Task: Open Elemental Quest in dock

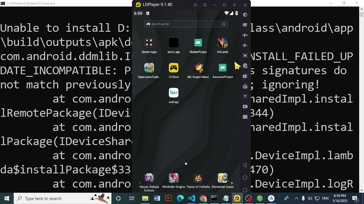Action: 223,178
